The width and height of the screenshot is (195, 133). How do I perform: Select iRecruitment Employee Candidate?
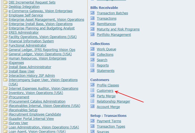pos(35,114)
